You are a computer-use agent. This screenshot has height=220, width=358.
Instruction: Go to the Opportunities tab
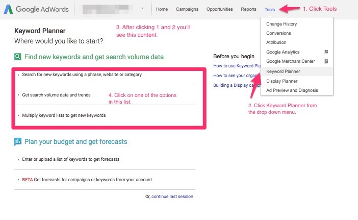tap(220, 9)
